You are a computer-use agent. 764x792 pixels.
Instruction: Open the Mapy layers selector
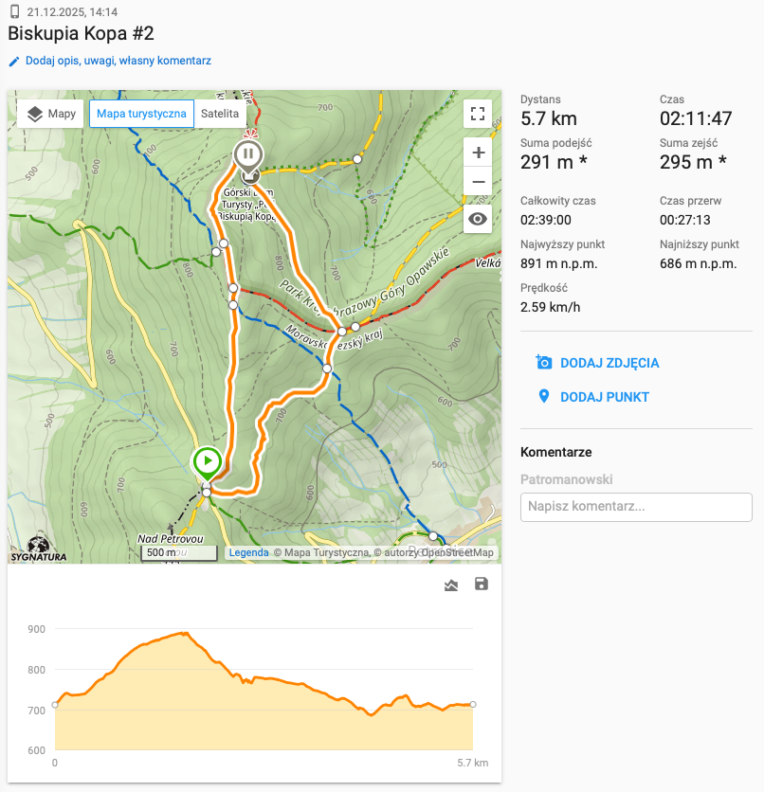click(51, 114)
